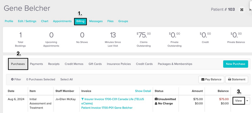Viewport: 252px width, 113px height.
Task: Click the No Charge status label
Action: tap(164, 103)
